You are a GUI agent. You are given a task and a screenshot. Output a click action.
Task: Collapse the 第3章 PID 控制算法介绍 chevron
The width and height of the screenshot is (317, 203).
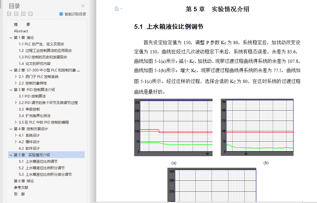point(11,89)
